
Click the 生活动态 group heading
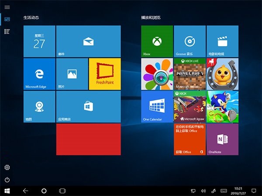[31, 17]
